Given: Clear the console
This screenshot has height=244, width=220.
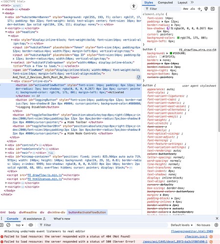Looking at the screenshot, I should [8, 225].
